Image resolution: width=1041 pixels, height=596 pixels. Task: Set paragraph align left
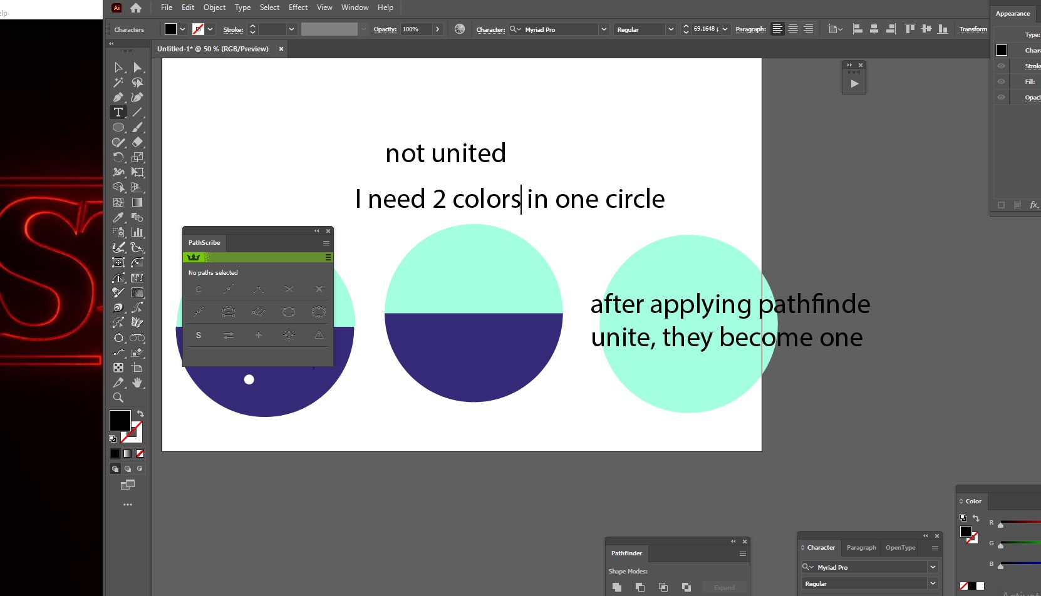(x=777, y=29)
